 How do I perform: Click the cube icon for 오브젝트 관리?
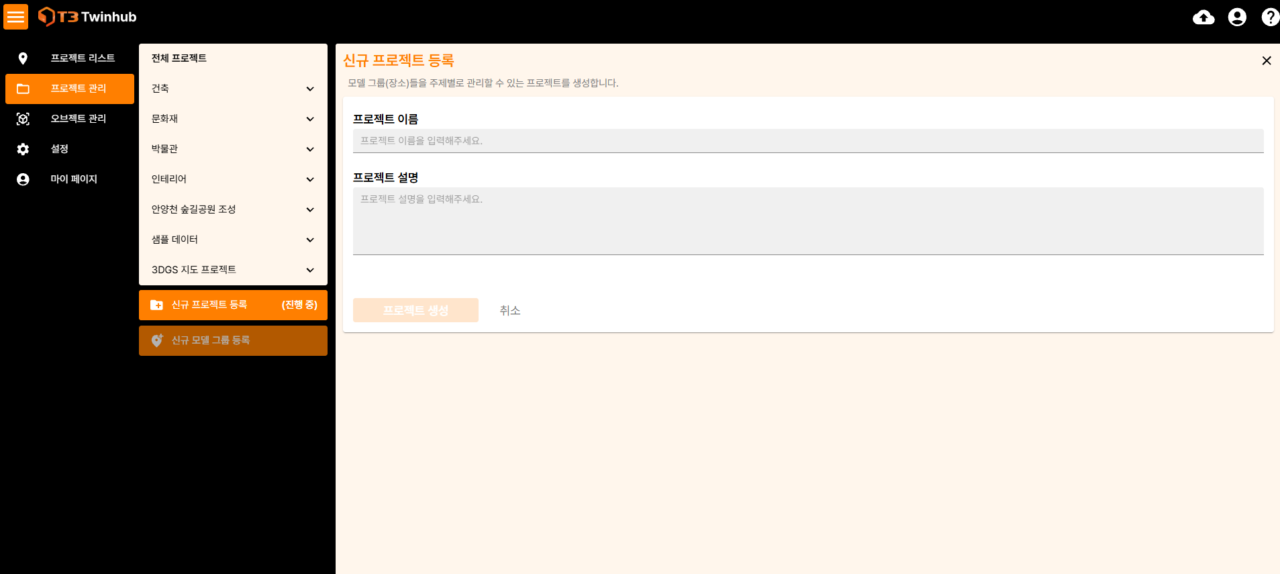[x=23, y=119]
